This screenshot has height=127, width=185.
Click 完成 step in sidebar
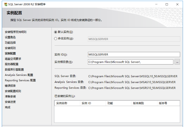pyautogui.click(x=8, y=107)
